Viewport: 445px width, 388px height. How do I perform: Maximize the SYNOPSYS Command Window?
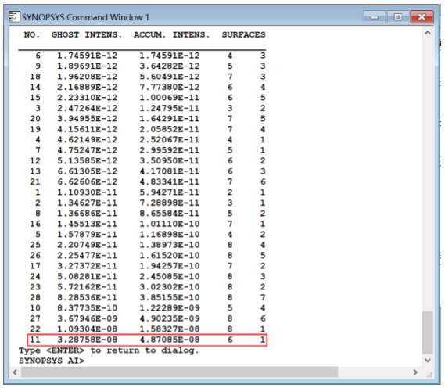[398, 17]
